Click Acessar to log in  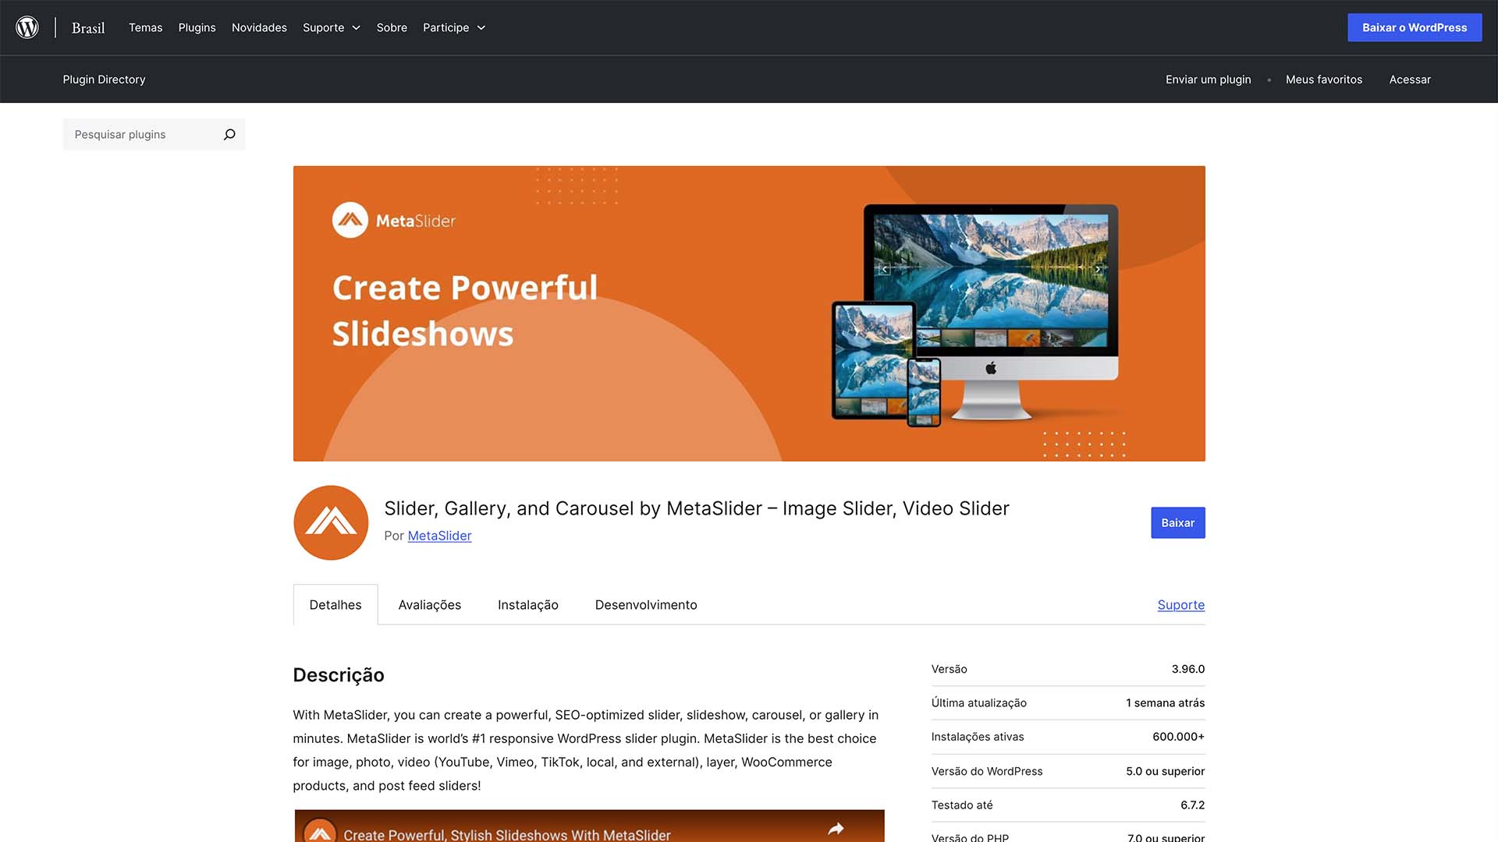tap(1410, 80)
